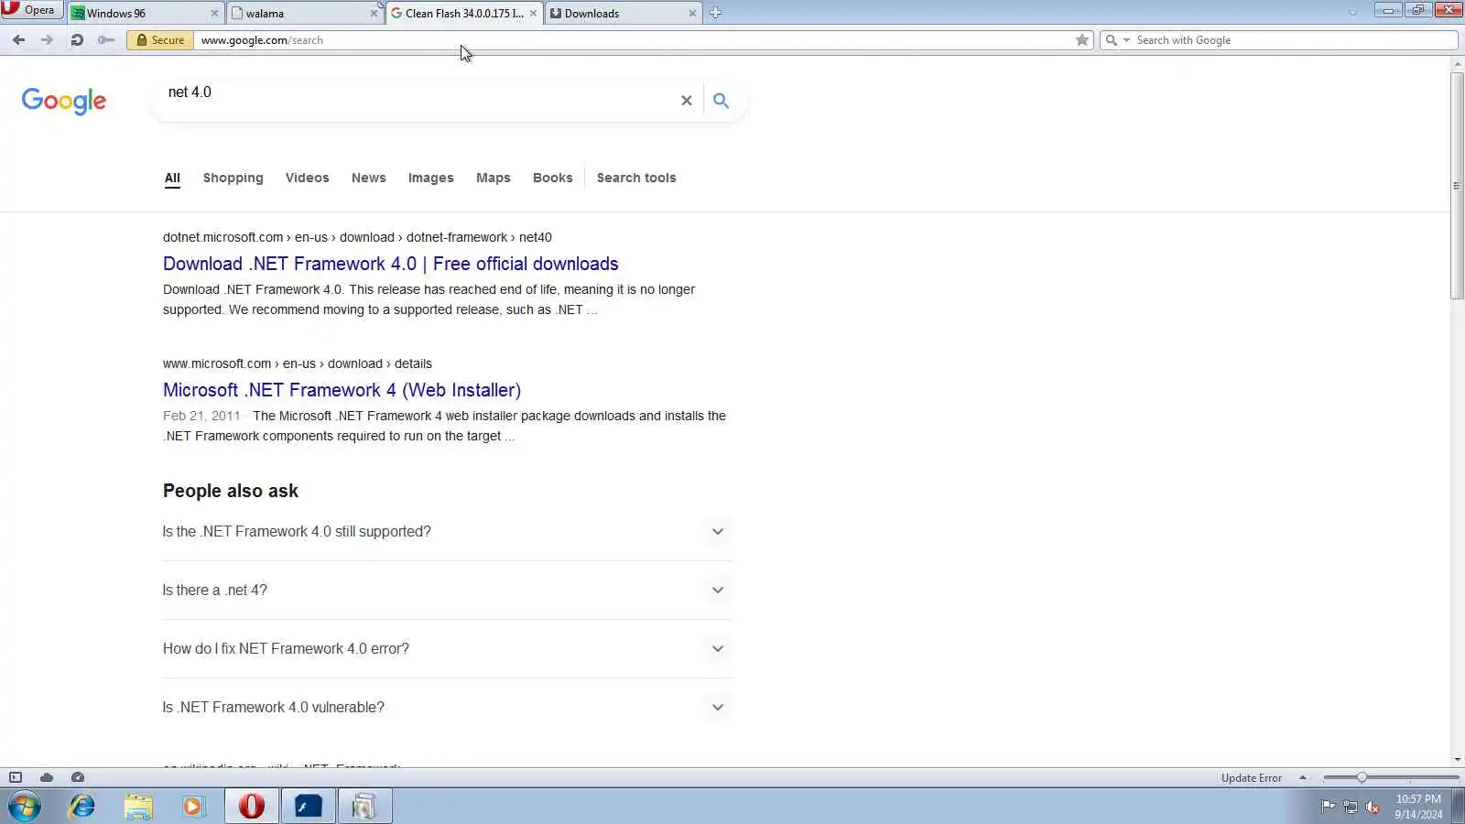Select the All results tab

coord(172,178)
